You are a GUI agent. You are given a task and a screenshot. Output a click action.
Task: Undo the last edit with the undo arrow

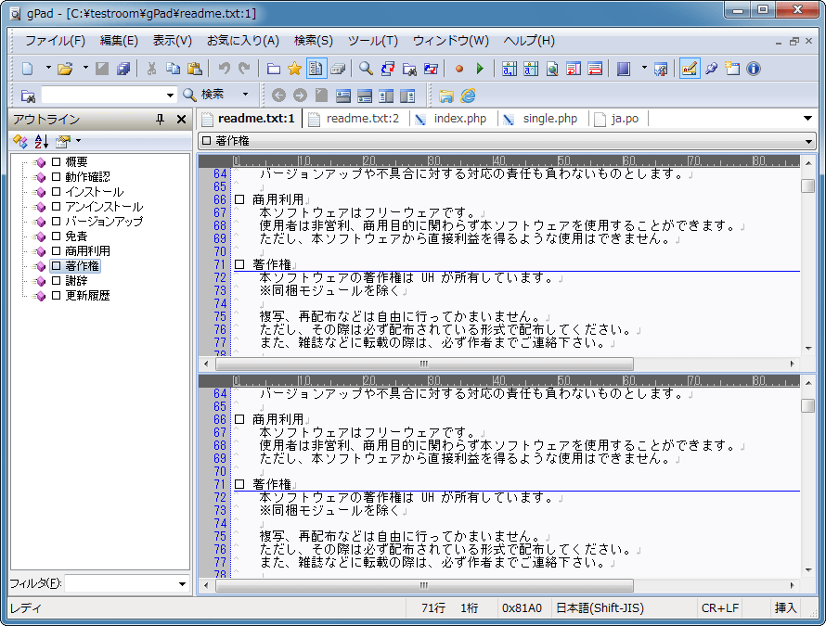point(225,69)
